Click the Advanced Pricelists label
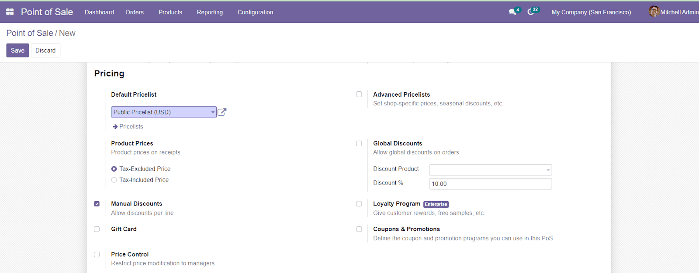 pos(401,94)
